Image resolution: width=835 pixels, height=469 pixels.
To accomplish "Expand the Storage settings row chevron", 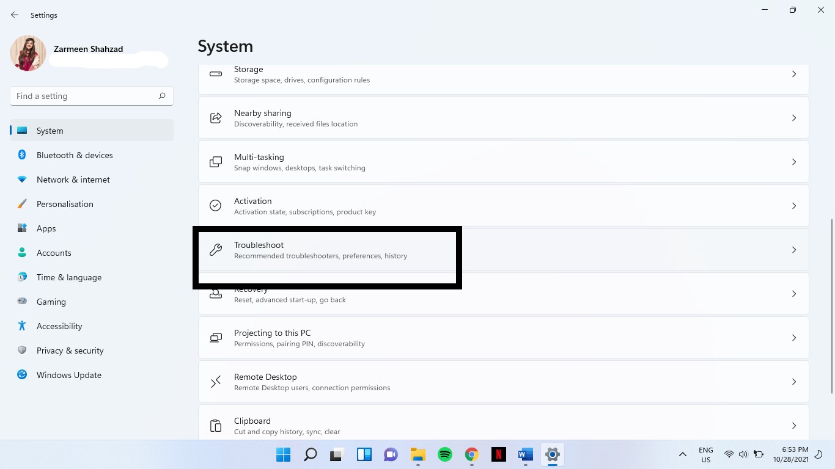I will pos(794,73).
